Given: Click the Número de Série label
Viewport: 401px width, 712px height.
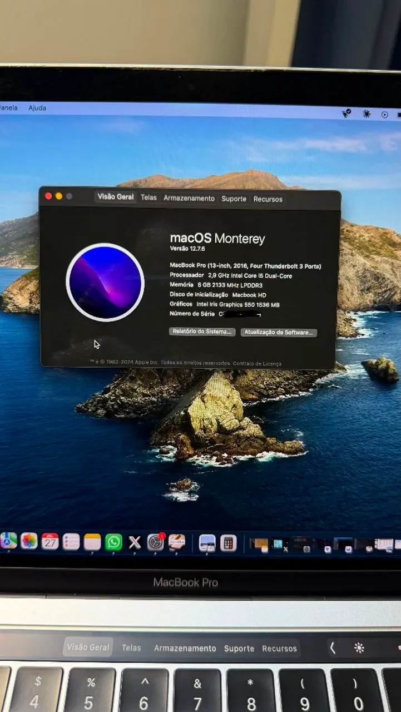Looking at the screenshot, I should tap(191, 314).
